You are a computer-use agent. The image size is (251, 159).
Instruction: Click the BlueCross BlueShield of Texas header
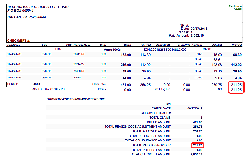click(x=38, y=7)
